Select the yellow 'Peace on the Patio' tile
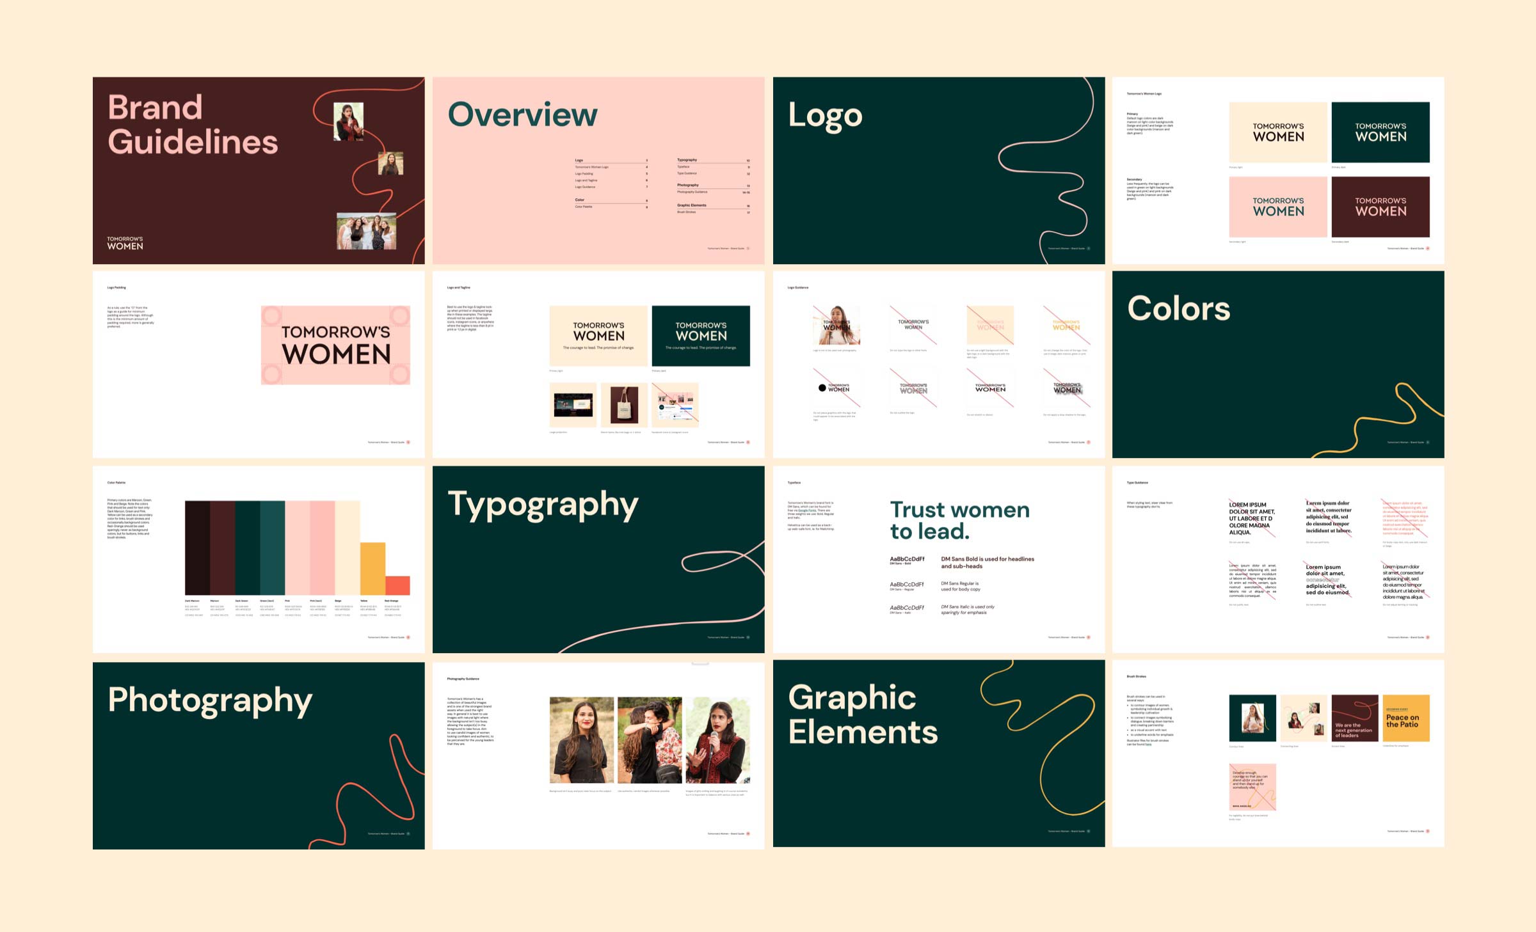Image resolution: width=1536 pixels, height=932 pixels. pyautogui.click(x=1405, y=718)
